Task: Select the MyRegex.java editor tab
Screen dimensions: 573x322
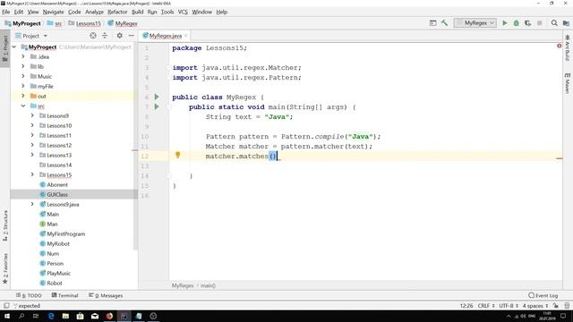Action: pyautogui.click(x=165, y=36)
